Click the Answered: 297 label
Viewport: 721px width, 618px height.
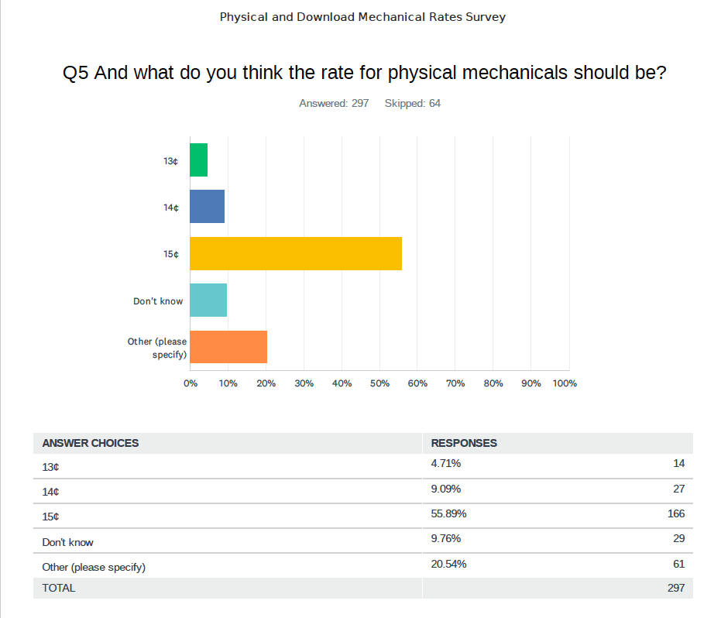[334, 103]
